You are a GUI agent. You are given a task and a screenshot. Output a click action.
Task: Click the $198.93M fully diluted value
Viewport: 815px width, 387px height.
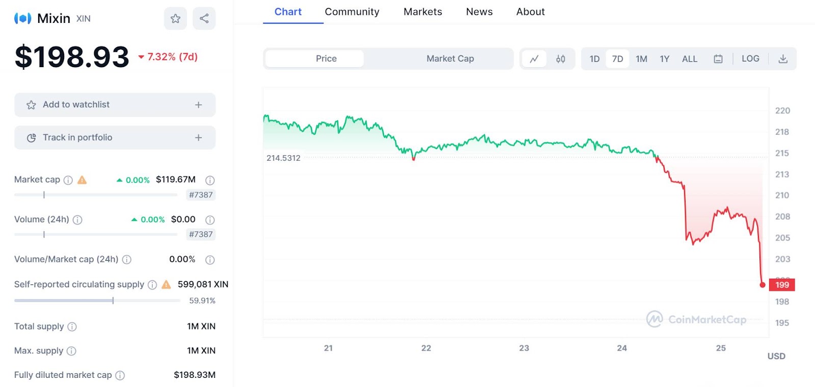pos(195,375)
